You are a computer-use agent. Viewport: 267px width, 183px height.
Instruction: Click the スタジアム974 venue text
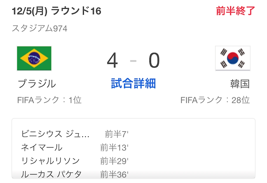click(40, 28)
